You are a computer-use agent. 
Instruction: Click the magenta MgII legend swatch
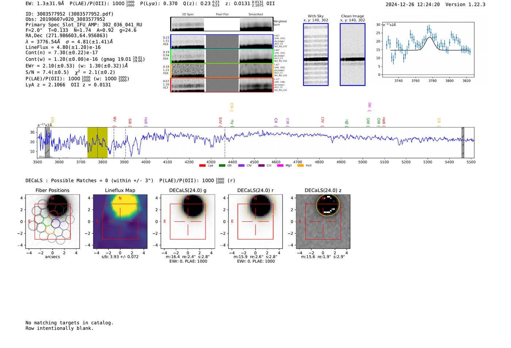(x=280, y=165)
